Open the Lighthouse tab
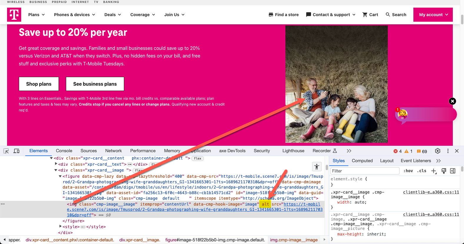This screenshot has height=244, width=464. (x=293, y=151)
